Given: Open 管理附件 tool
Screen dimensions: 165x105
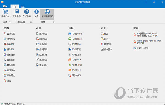Looking at the screenshot, I should 9,70.
